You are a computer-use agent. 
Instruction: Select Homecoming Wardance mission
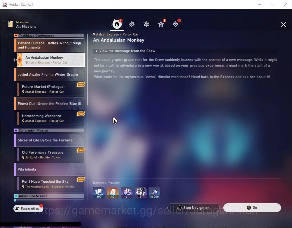click(x=51, y=118)
